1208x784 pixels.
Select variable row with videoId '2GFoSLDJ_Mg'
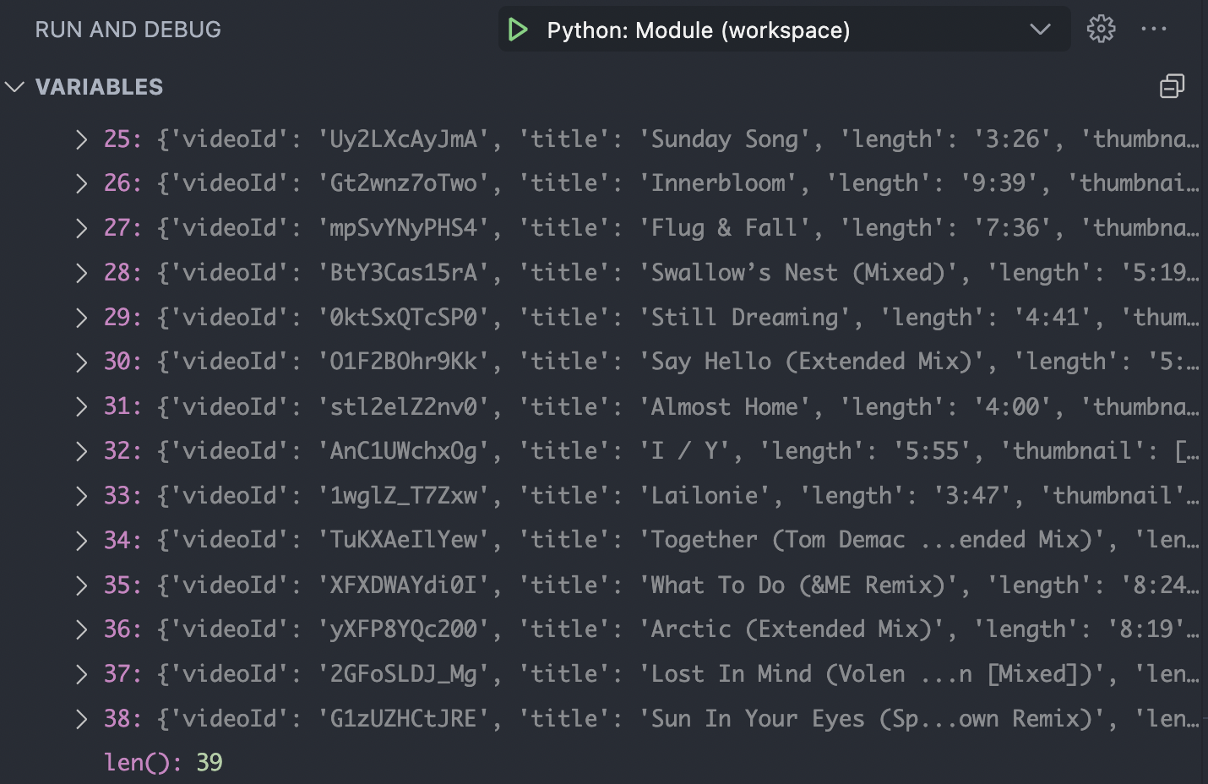point(602,674)
